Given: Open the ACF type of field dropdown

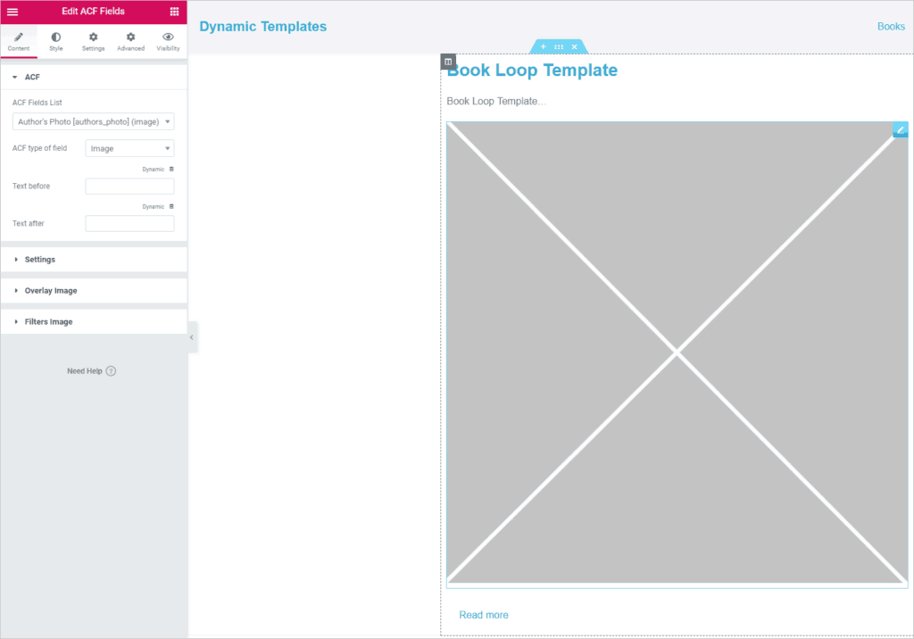Looking at the screenshot, I should (129, 149).
